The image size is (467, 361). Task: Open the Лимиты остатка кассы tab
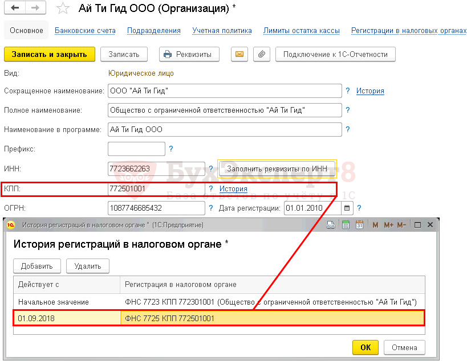[x=302, y=31]
